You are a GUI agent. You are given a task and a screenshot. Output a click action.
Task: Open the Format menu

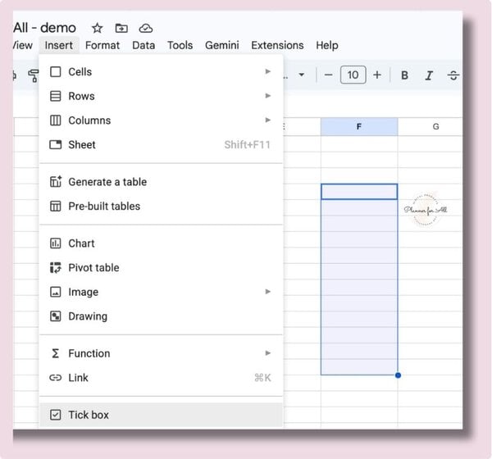tap(102, 46)
